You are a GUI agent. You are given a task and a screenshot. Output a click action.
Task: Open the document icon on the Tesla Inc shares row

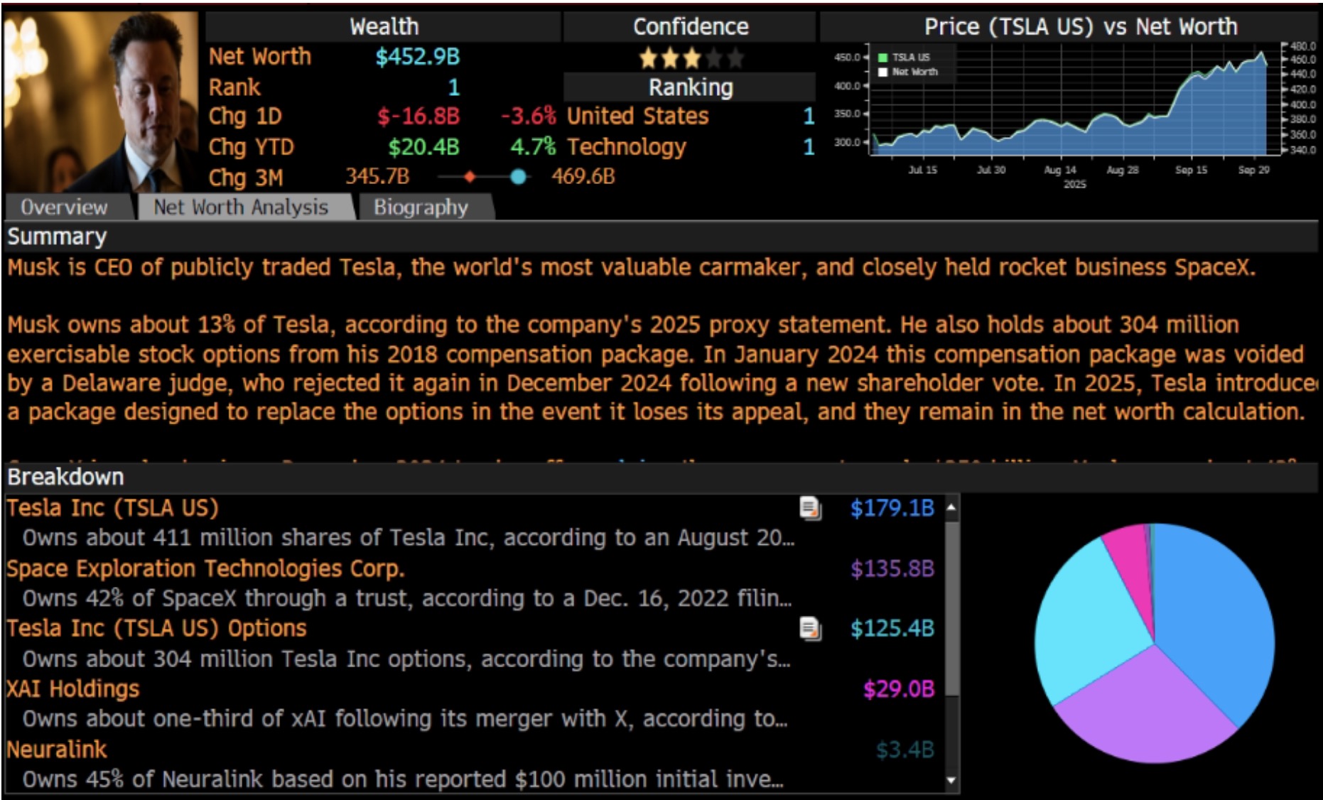click(810, 508)
